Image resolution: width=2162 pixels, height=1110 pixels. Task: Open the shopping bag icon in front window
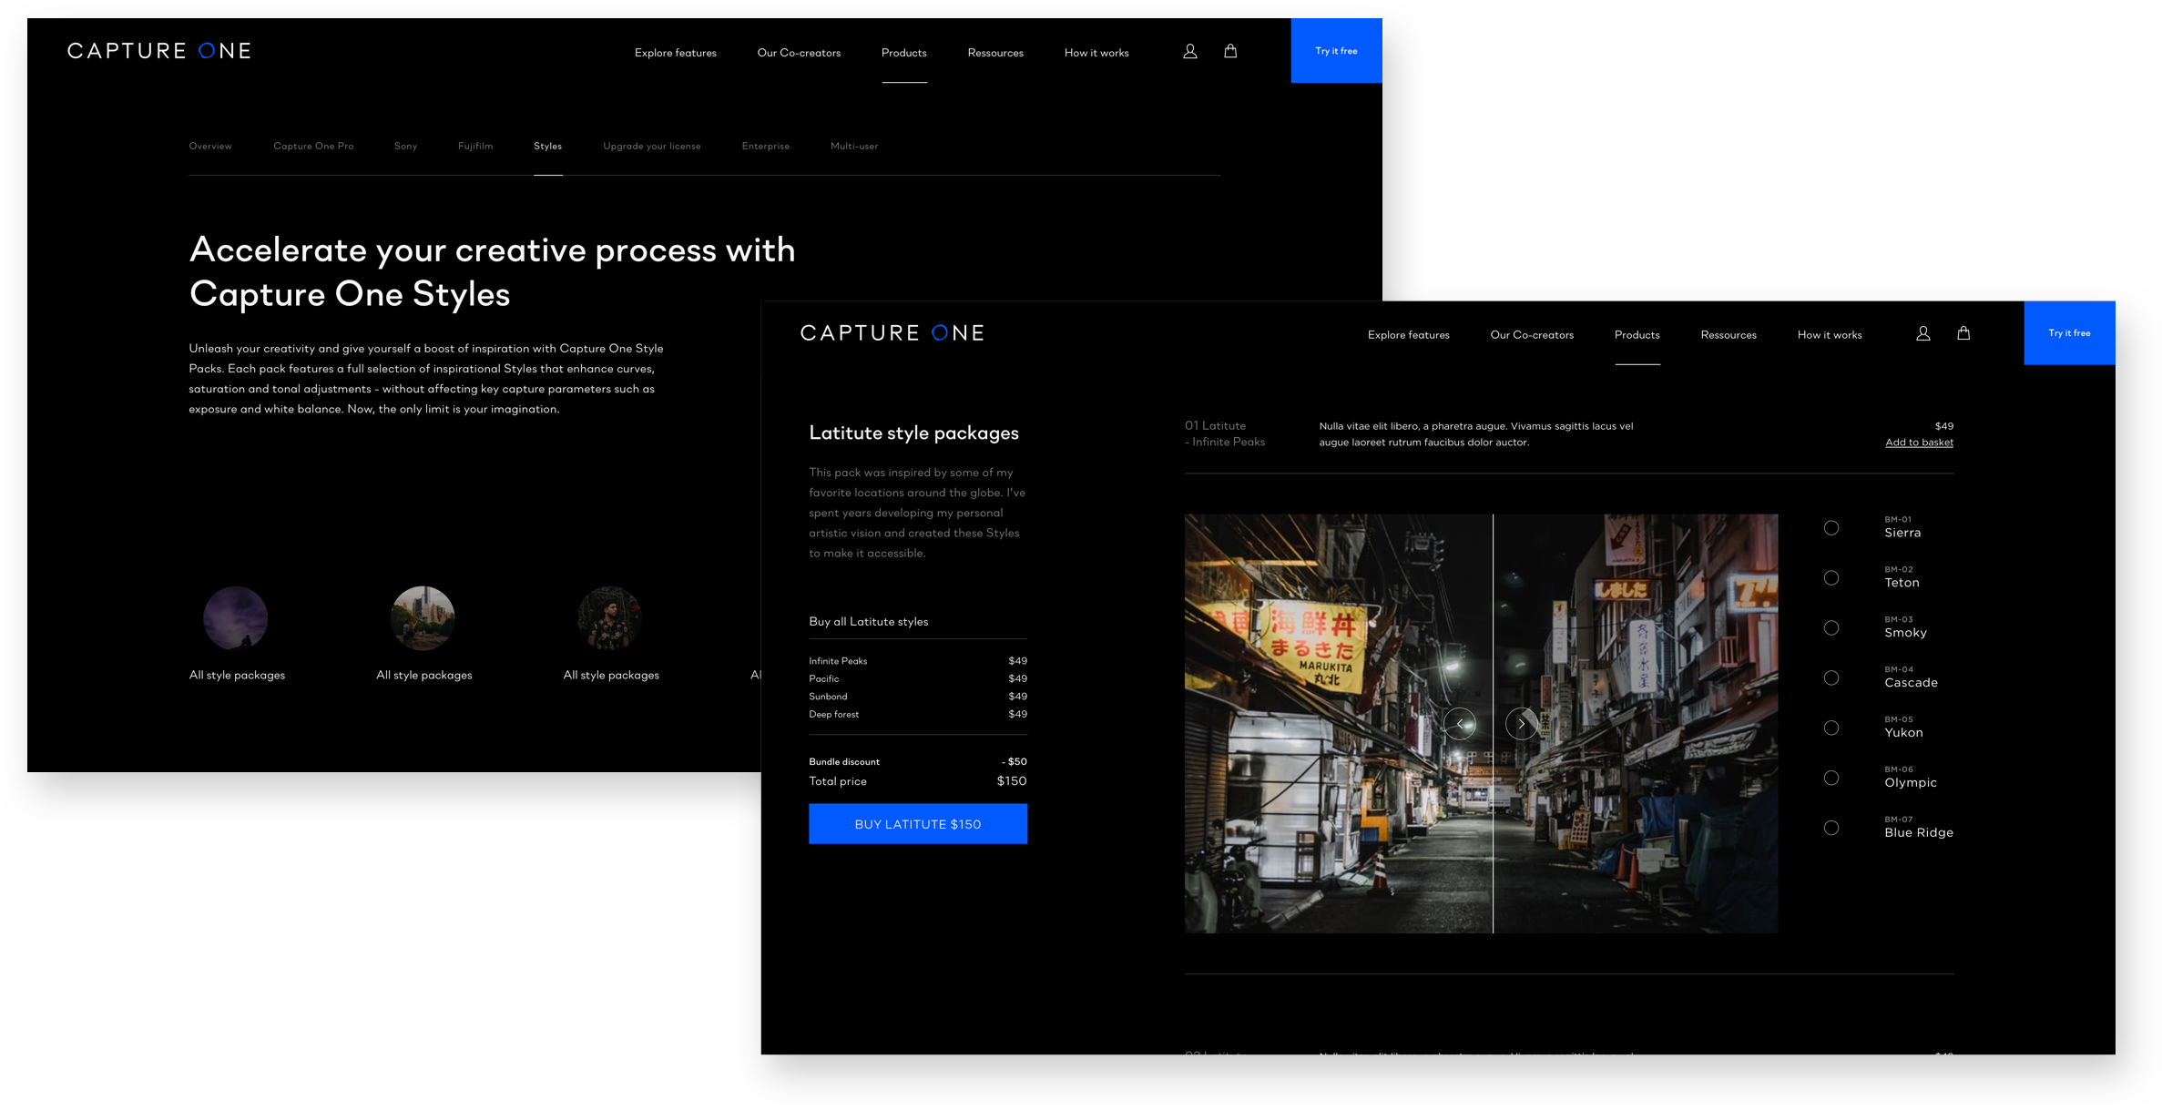coord(1963,333)
